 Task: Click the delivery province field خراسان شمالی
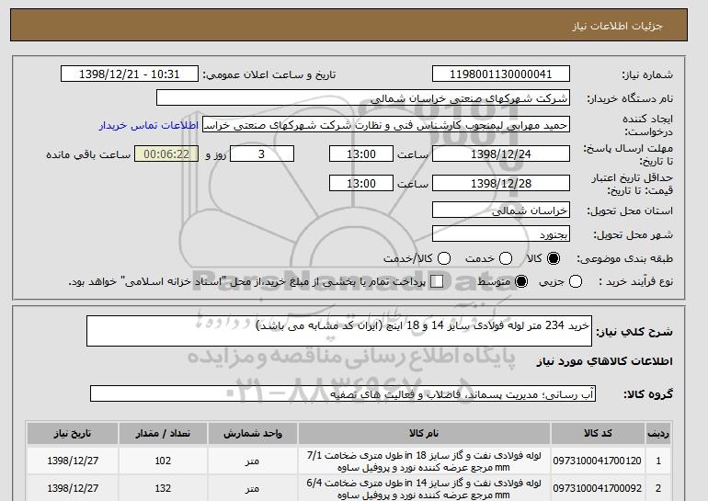point(501,211)
